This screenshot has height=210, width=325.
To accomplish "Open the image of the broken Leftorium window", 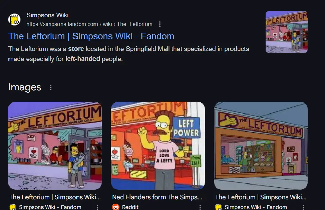I will pos(55,145).
